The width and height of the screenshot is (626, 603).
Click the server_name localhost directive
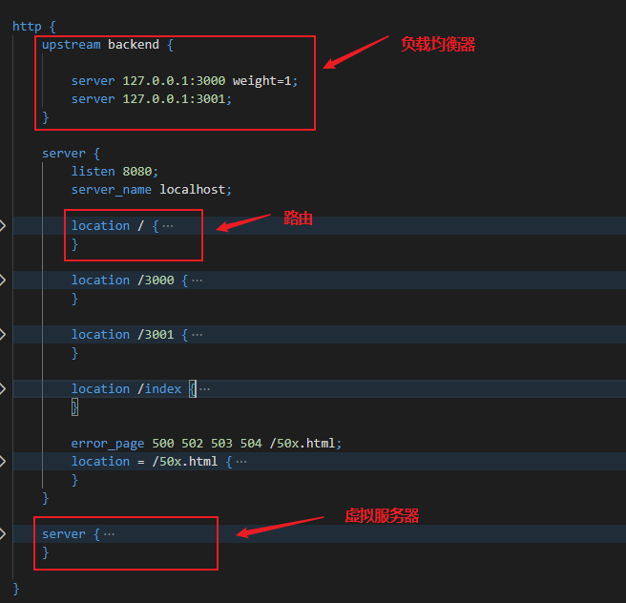pos(151,190)
